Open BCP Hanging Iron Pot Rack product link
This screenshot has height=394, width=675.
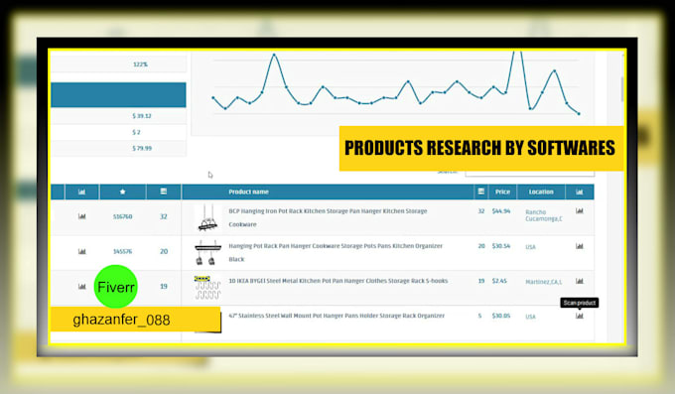328,217
